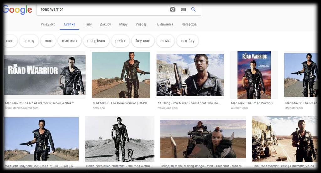Open Ustawienia settings menu
Image resolution: width=321 pixels, height=173 pixels.
[x=165, y=24]
